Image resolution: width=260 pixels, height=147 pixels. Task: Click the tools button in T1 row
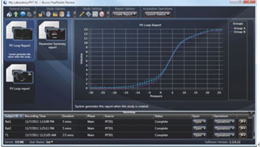(x=242, y=135)
